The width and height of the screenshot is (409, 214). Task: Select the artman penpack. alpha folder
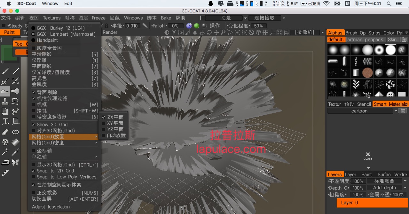(366, 40)
